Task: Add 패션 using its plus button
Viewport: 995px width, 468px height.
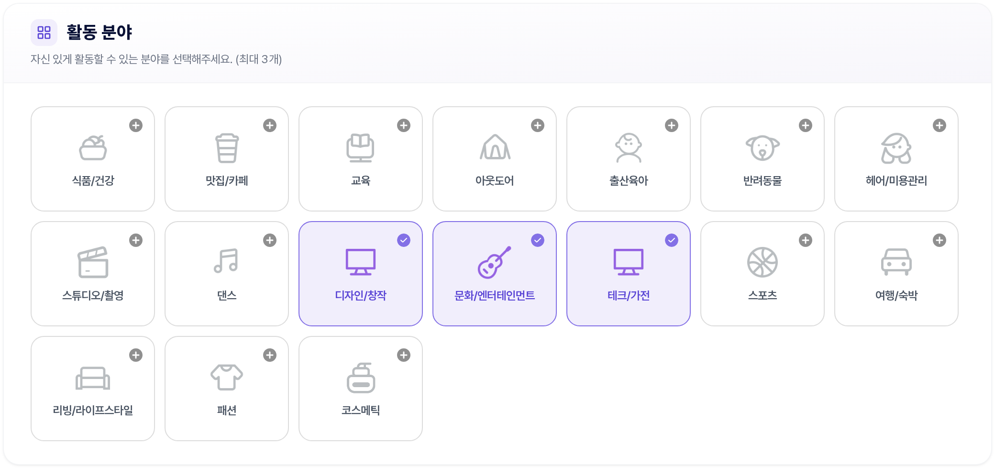Action: tap(270, 355)
